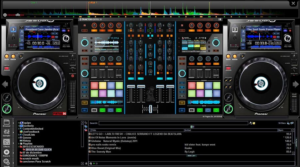Expand the CloudLists tree node
300x167 pixels.
click(19, 135)
